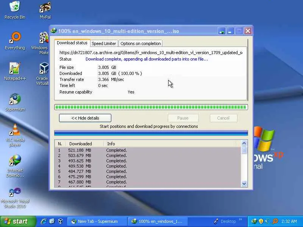The height and width of the screenshot is (227, 303).
Task: Click the Start button on taskbar
Action: 18,221
